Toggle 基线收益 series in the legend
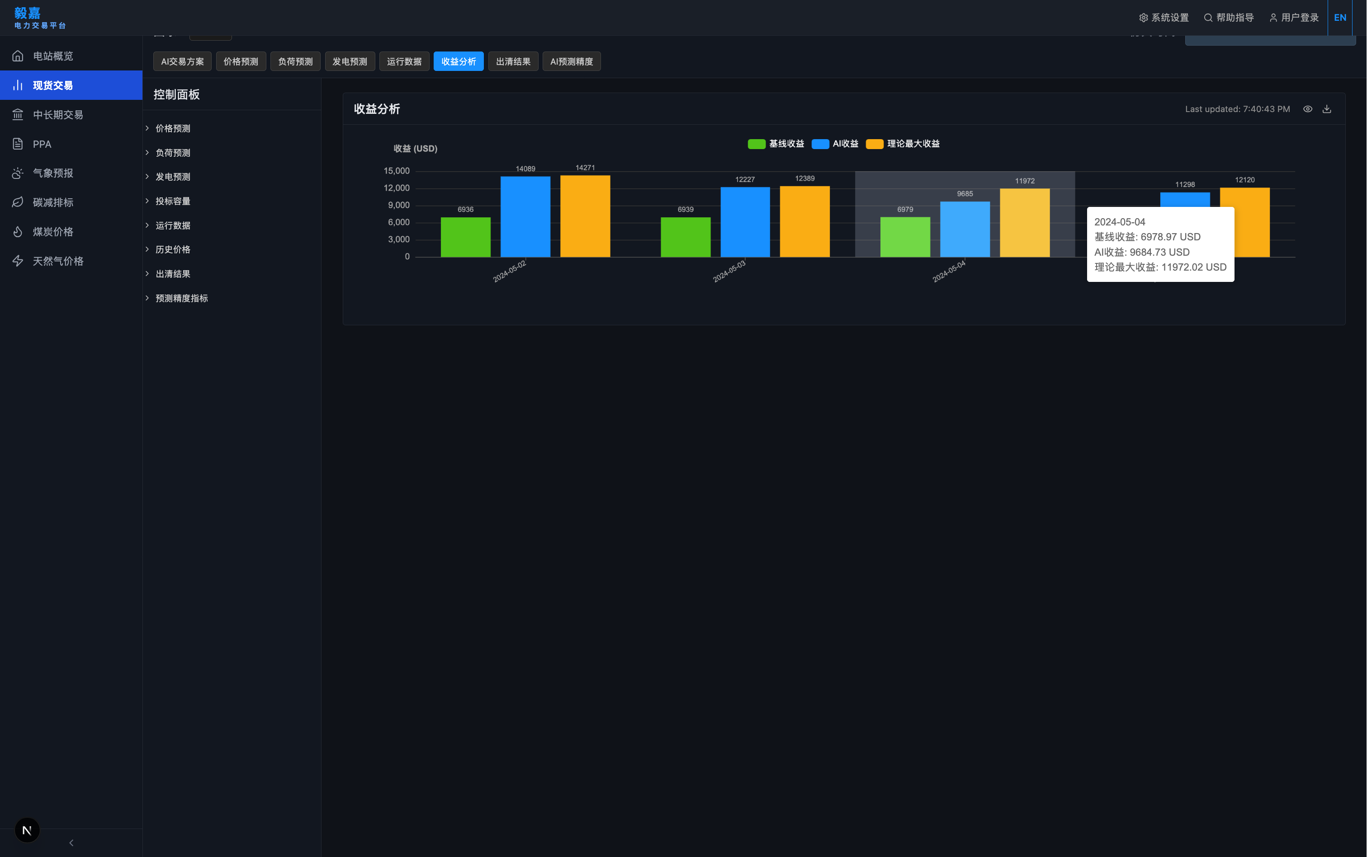The image size is (1367, 857). [776, 144]
